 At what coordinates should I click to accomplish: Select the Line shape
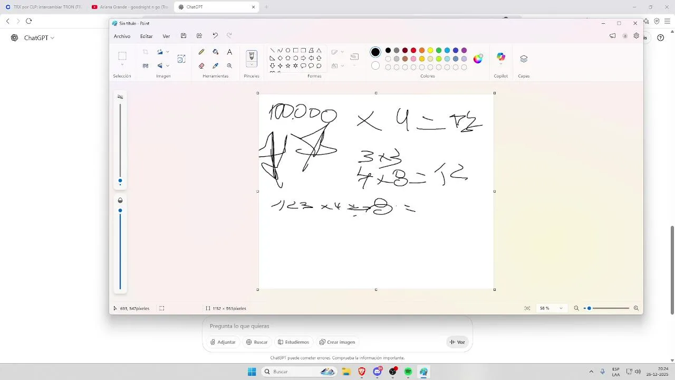click(272, 51)
